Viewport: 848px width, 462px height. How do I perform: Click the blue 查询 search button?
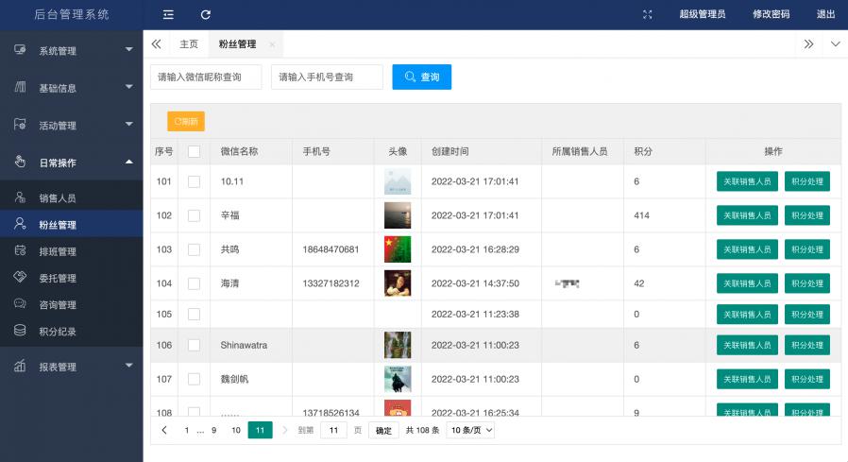click(x=421, y=77)
